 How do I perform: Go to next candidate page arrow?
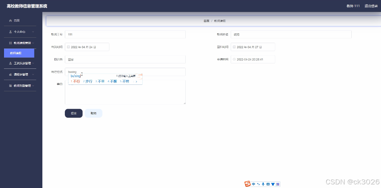[137, 82]
